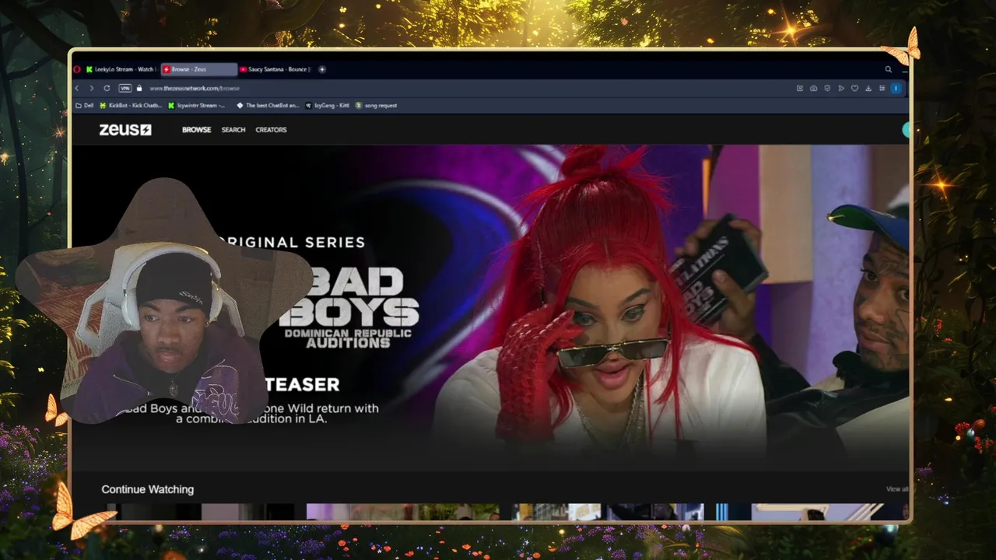This screenshot has height=560, width=996.
Task: Open the Dell bookmarks folder
Action: [84, 105]
